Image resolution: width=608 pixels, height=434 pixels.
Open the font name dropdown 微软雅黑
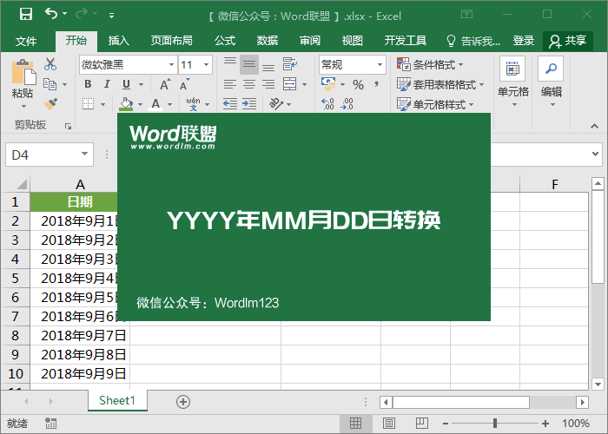pyautogui.click(x=127, y=64)
